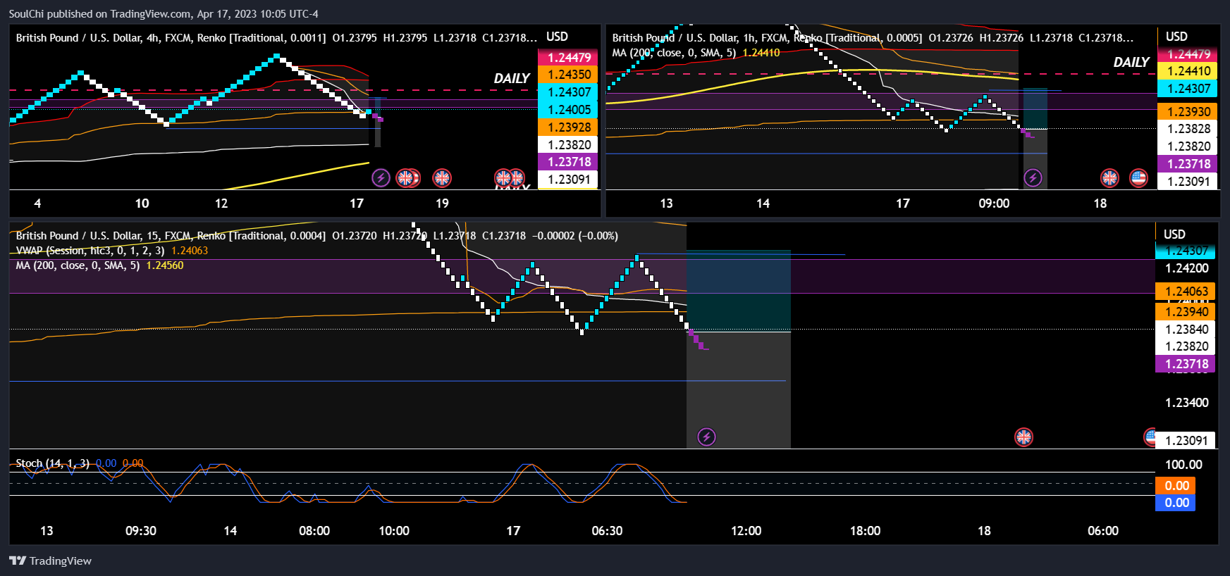This screenshot has width=1230, height=576.
Task: Click the orange 1.23930 price label in 1h chart
Action: (1188, 111)
